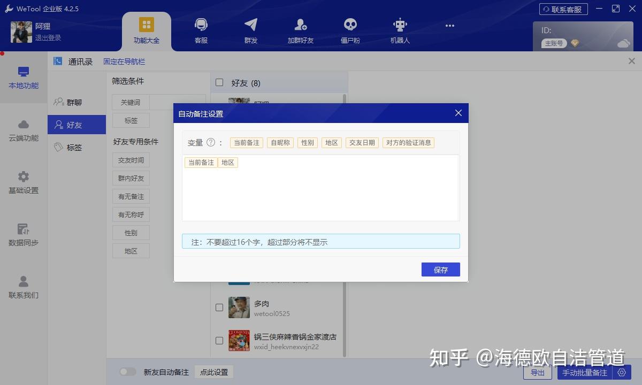Check the select-all box for 好友 (8)

219,82
